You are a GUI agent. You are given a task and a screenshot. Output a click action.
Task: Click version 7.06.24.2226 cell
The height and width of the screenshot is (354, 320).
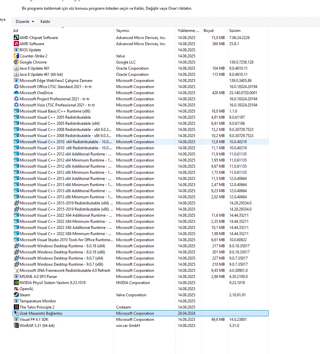click(x=239, y=37)
